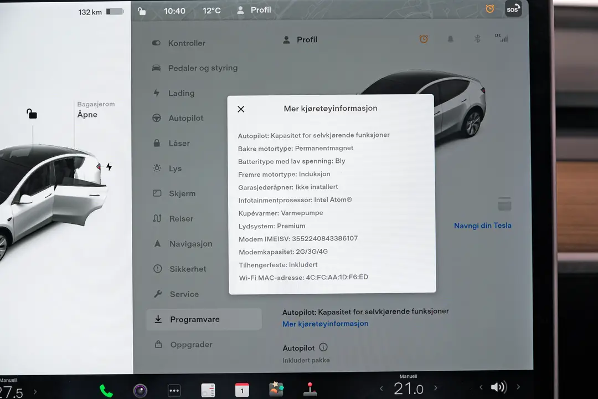
Task: Decrease passenger temperature with left arrow
Action: [x=381, y=388]
